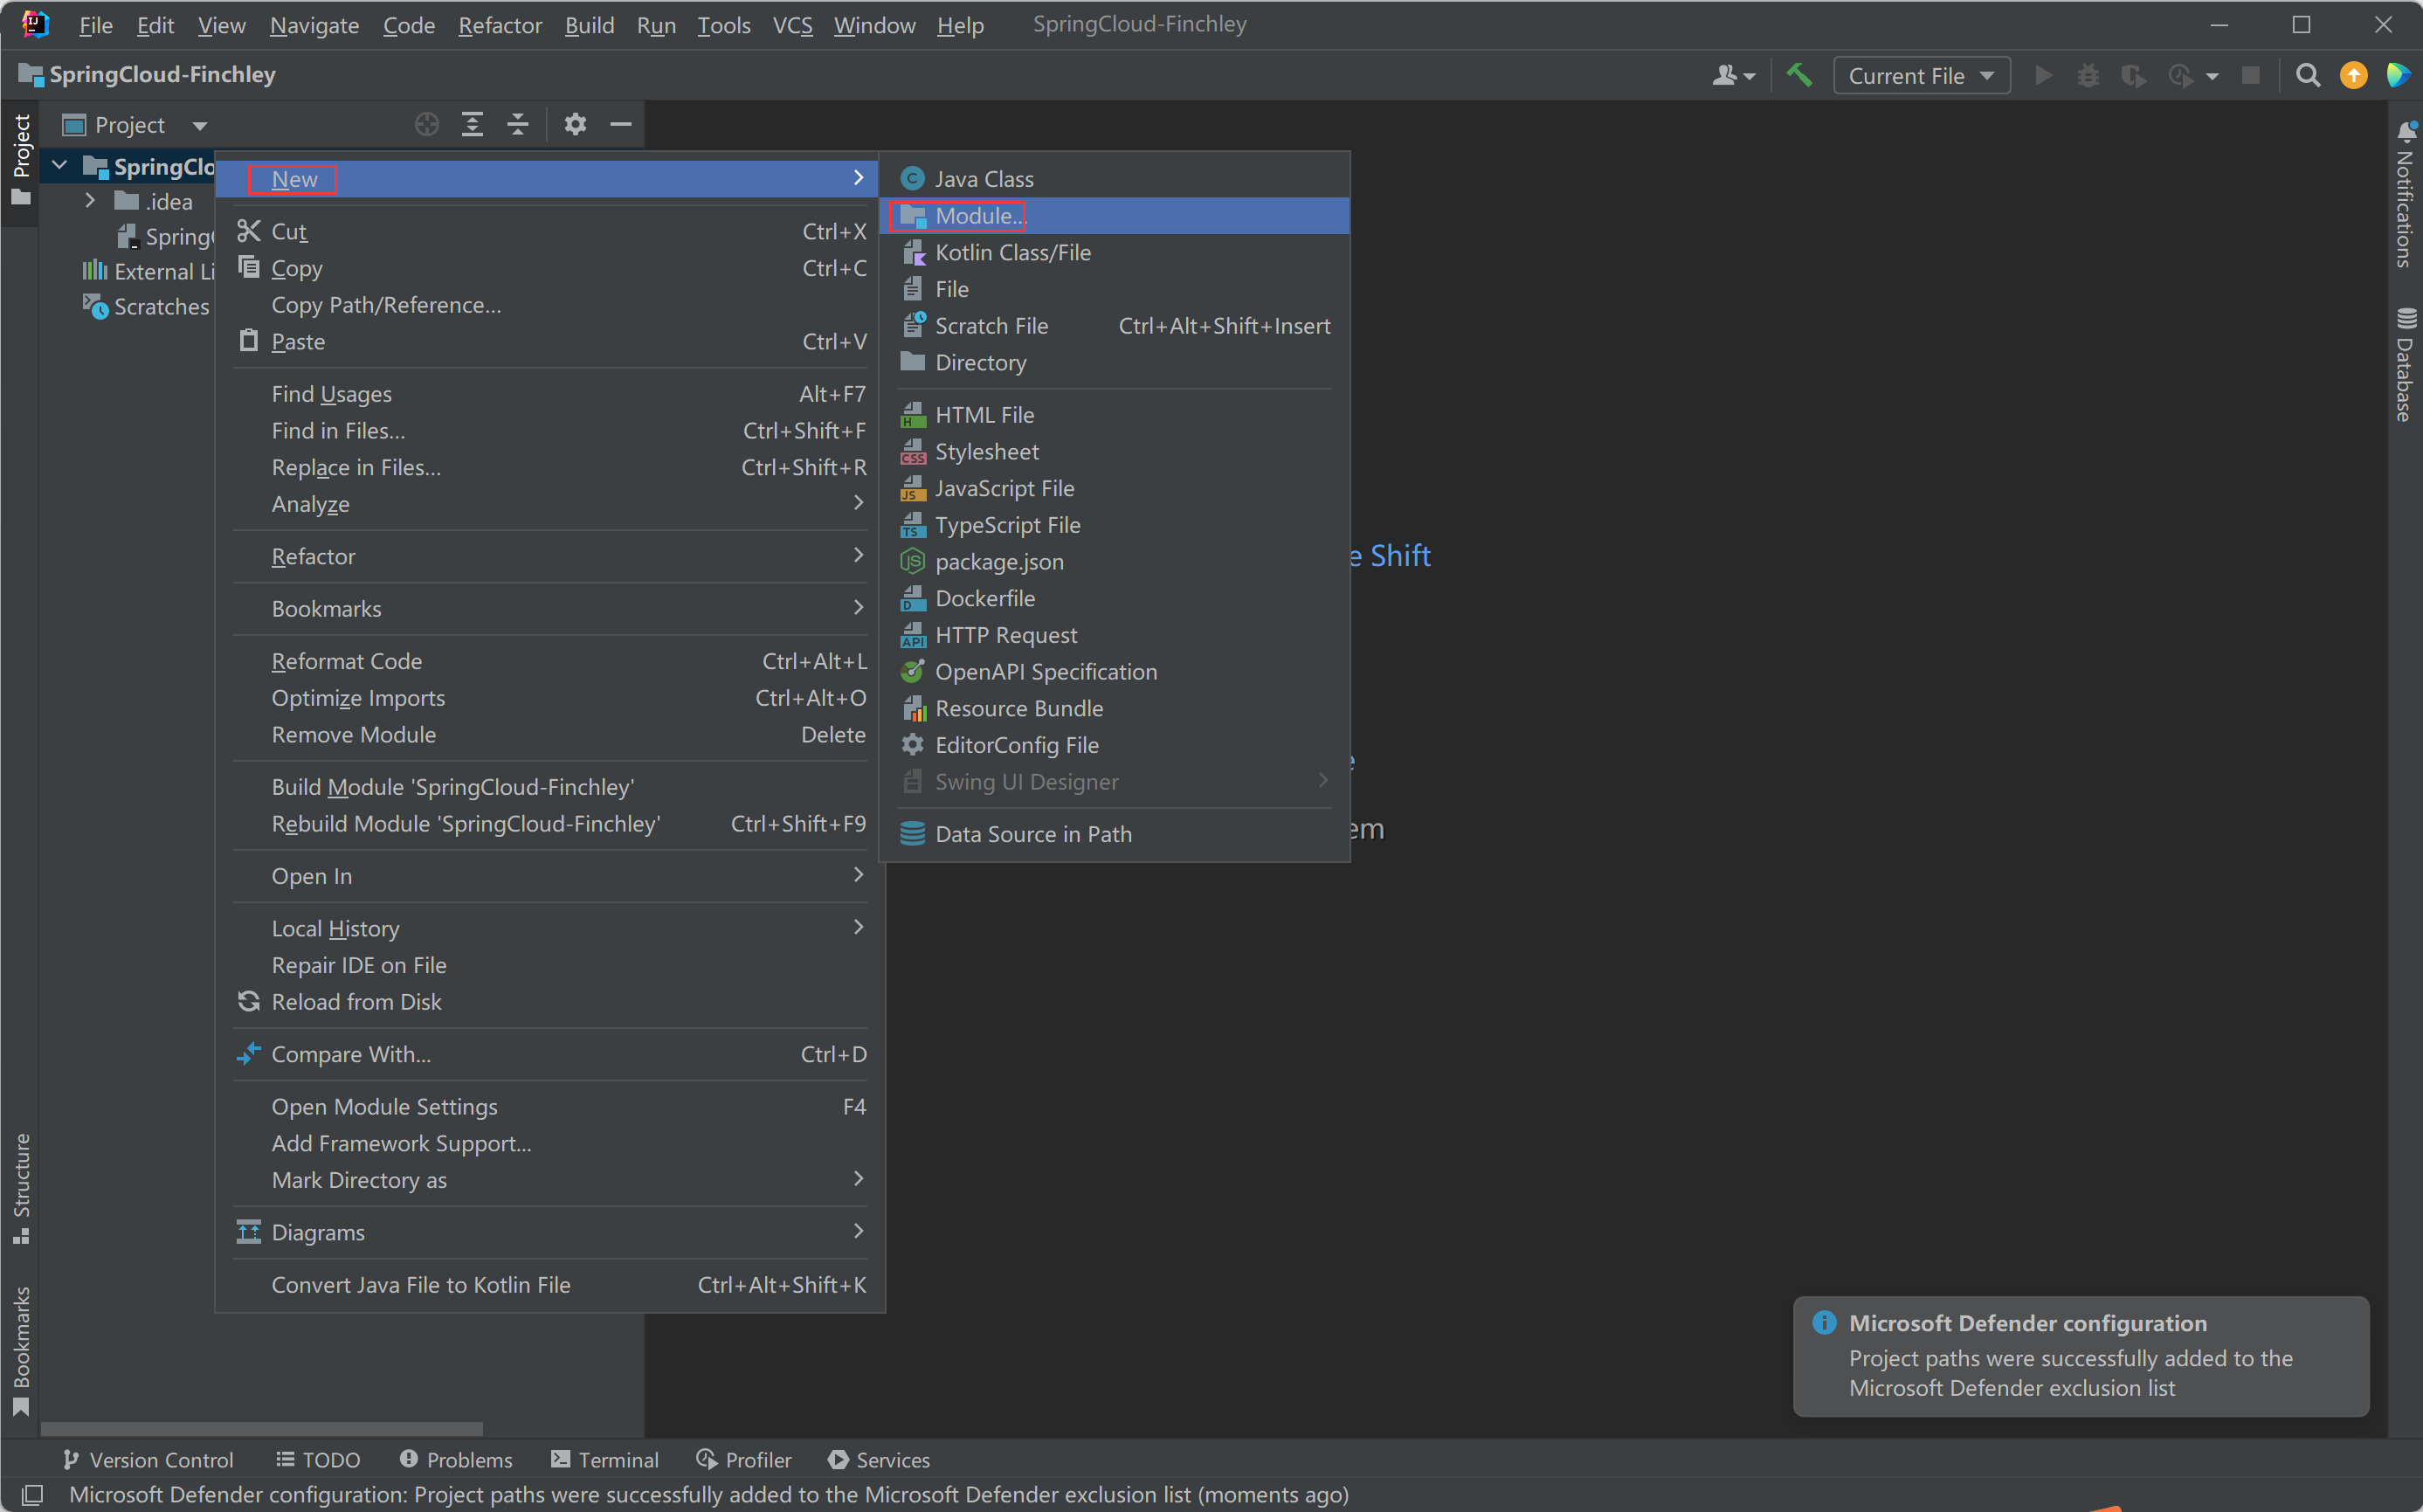Expand the Local History submenu
The image size is (2423, 1512).
550,929
